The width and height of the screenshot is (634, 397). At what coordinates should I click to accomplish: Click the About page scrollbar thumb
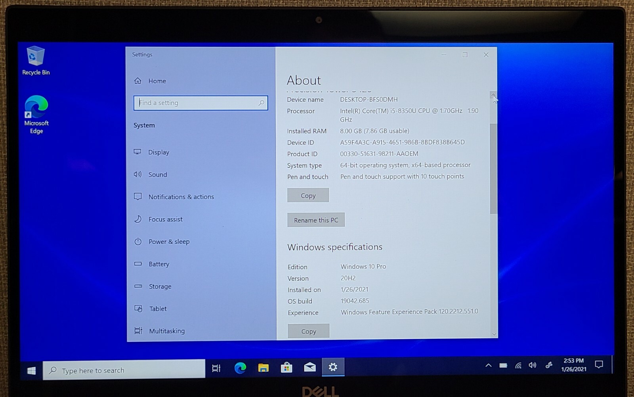pos(493,169)
